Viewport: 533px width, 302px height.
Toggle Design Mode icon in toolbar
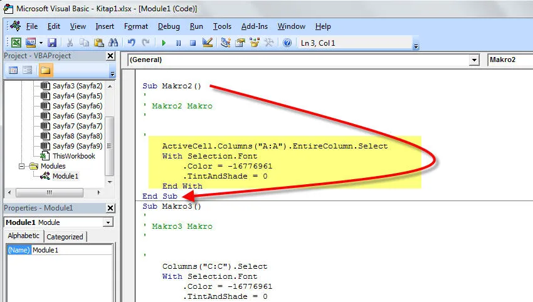(x=208, y=43)
